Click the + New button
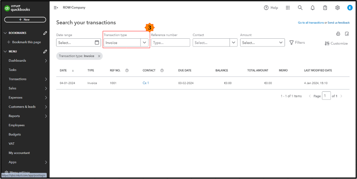Screen dimensions: 357x179 point(25,20)
